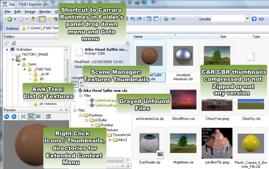Collapse the Ordinateur tree node
This screenshot has width=269, height=169.
click(7, 50)
